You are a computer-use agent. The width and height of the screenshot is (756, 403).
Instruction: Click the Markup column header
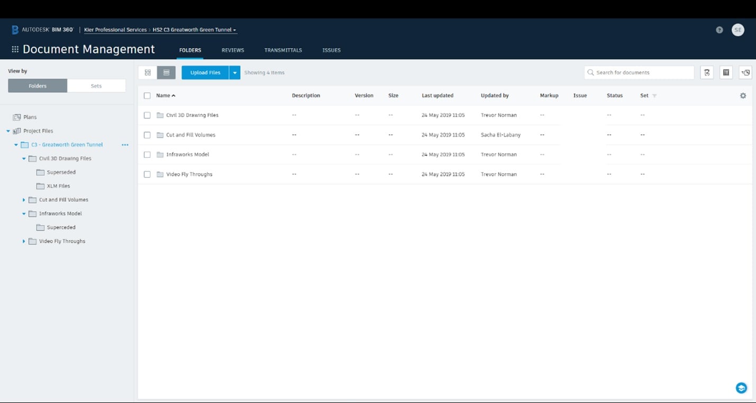[x=549, y=96]
